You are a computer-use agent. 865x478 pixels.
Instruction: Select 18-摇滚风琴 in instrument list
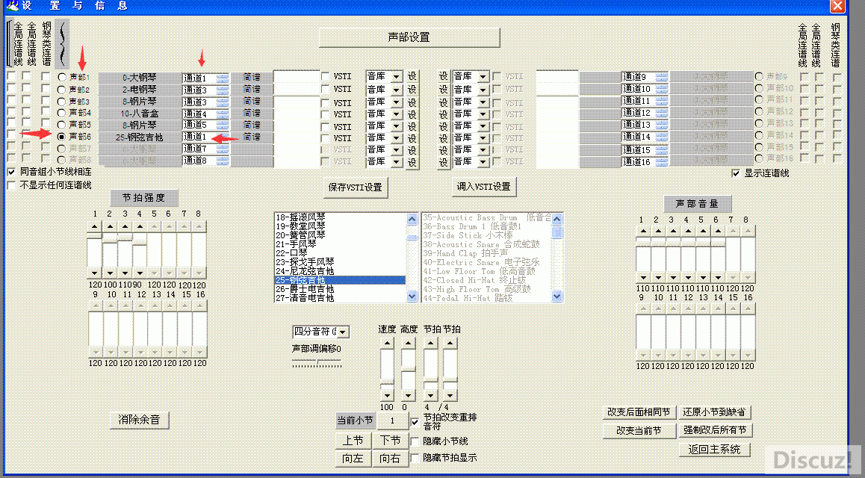[340, 218]
